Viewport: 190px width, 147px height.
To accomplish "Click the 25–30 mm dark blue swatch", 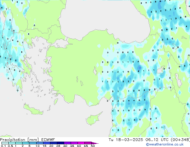I will (60, 143).
